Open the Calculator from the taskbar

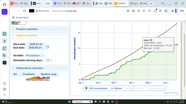(108, 102)
